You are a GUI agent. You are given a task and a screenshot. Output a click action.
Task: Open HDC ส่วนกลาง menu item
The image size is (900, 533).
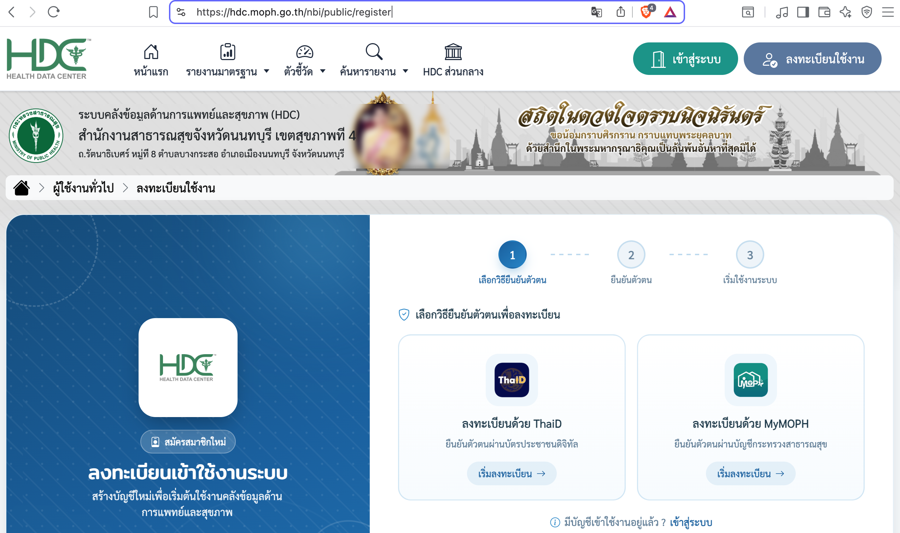coord(453,60)
